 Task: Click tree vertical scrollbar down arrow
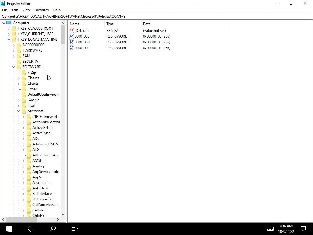tap(63, 214)
